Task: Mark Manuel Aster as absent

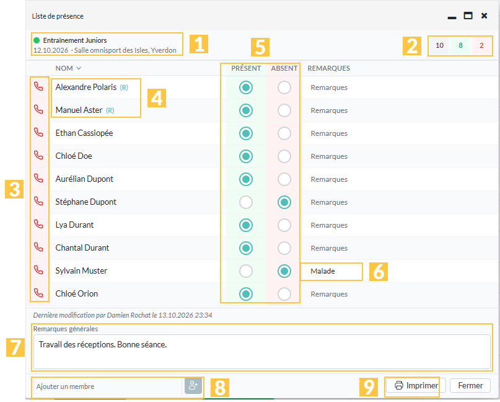Action: tap(284, 110)
